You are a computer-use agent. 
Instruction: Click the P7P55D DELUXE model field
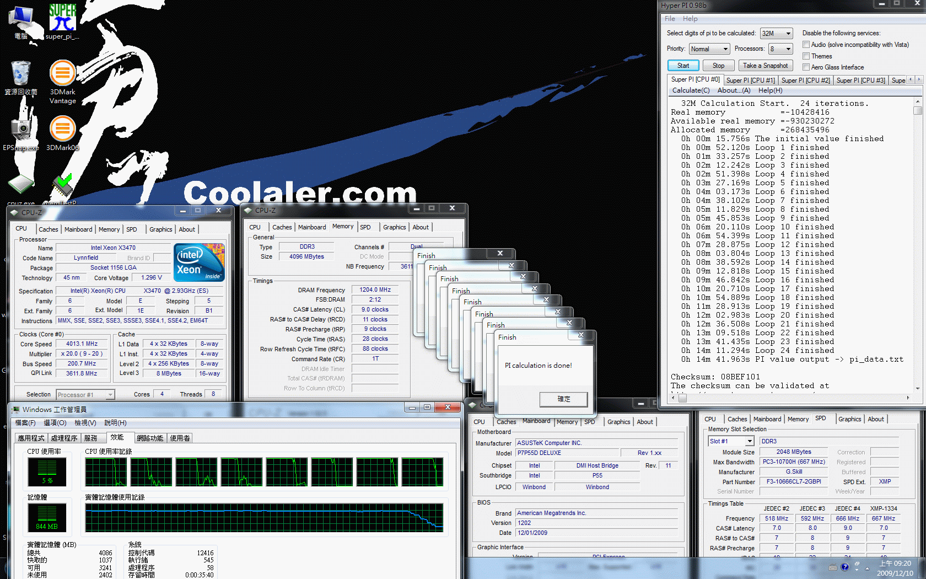(x=567, y=453)
